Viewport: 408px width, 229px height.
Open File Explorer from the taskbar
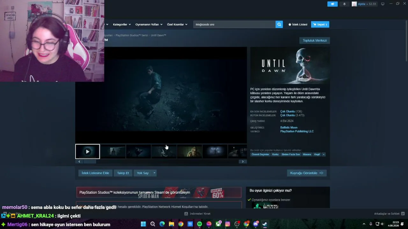point(171,224)
